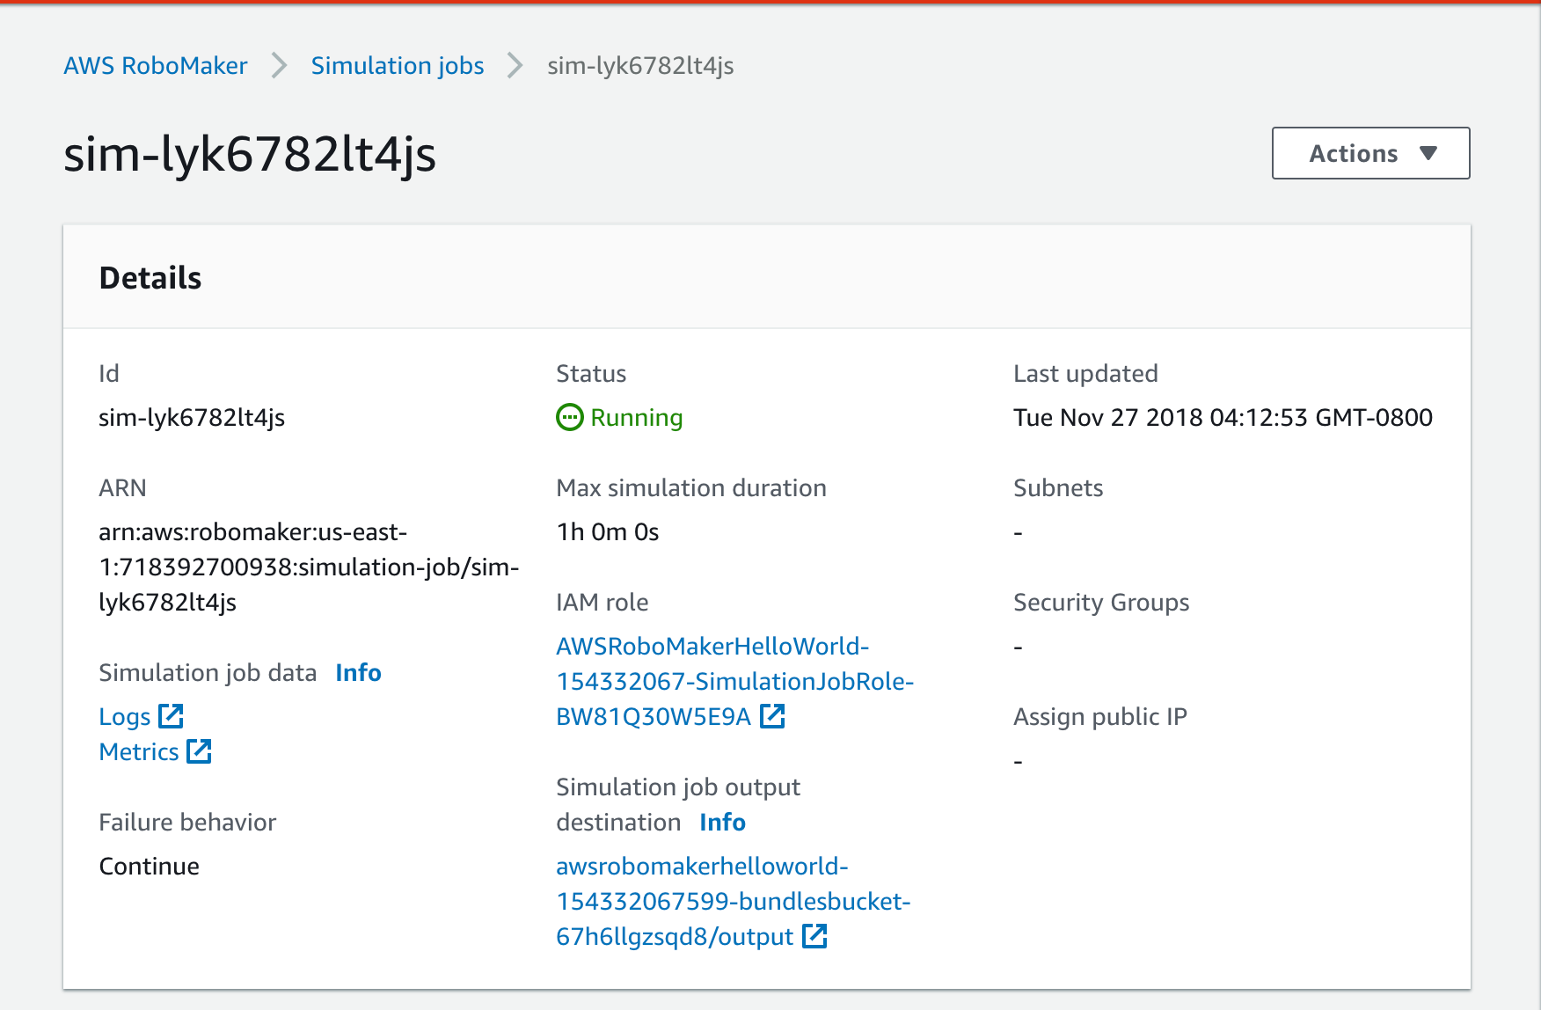Select the Running status text
This screenshot has height=1010, width=1541.
coord(637,418)
